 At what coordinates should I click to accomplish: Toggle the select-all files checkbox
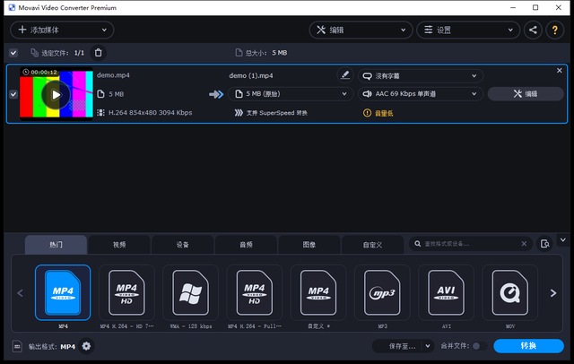tap(13, 53)
